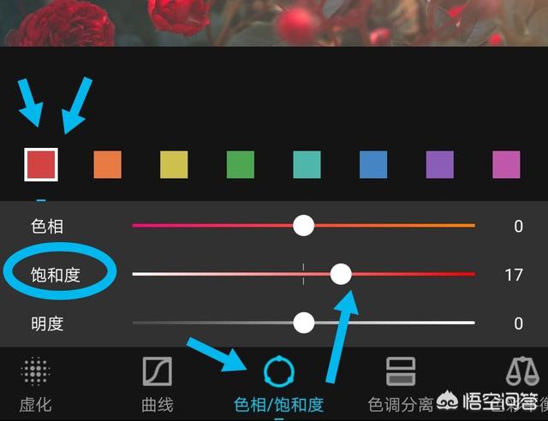Open the 虚化 blur tool icon
The width and height of the screenshot is (548, 421).
(35, 371)
